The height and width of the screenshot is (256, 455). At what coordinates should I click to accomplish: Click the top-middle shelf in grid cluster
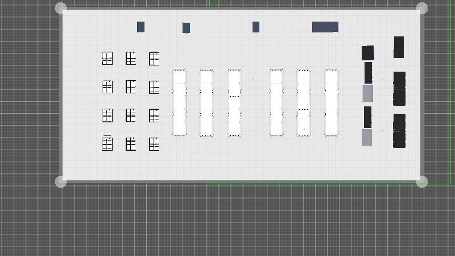click(x=131, y=58)
